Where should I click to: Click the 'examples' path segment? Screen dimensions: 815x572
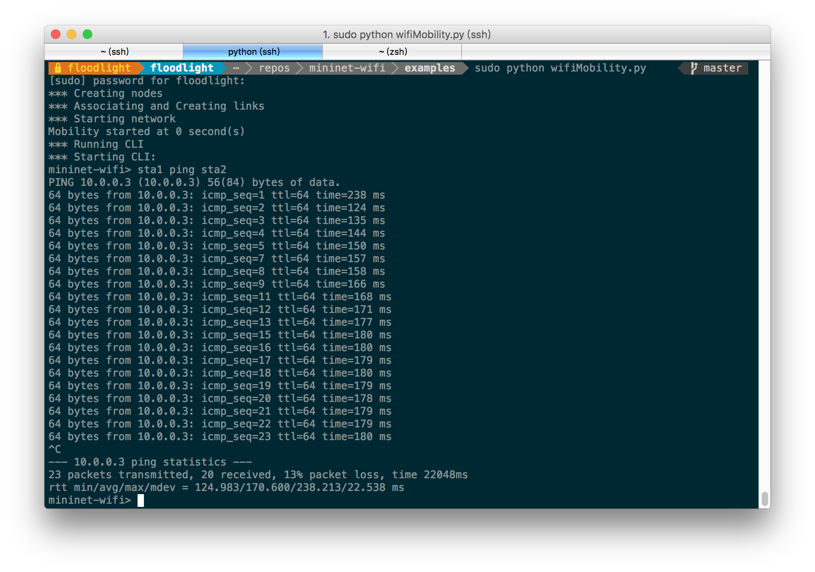[430, 68]
